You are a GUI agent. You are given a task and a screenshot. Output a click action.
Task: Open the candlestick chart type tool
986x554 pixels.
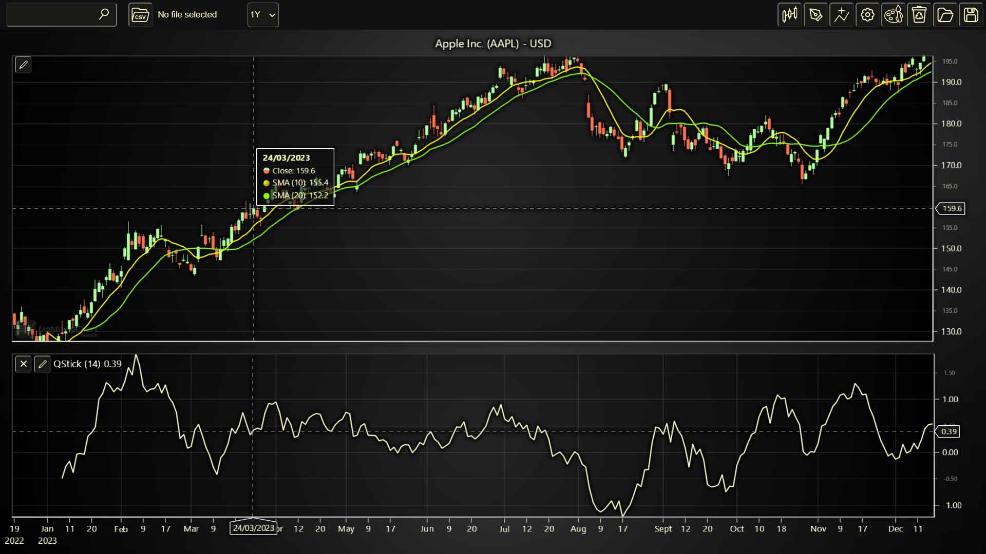point(789,15)
